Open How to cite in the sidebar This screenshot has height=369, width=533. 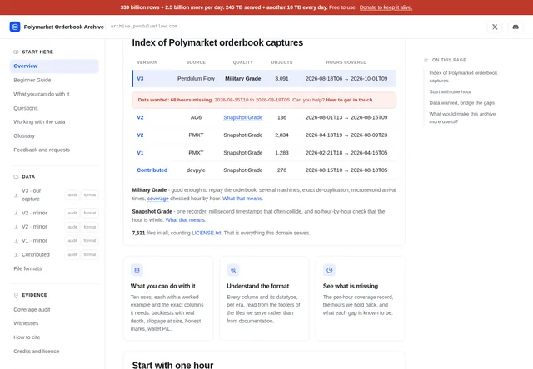(27, 337)
